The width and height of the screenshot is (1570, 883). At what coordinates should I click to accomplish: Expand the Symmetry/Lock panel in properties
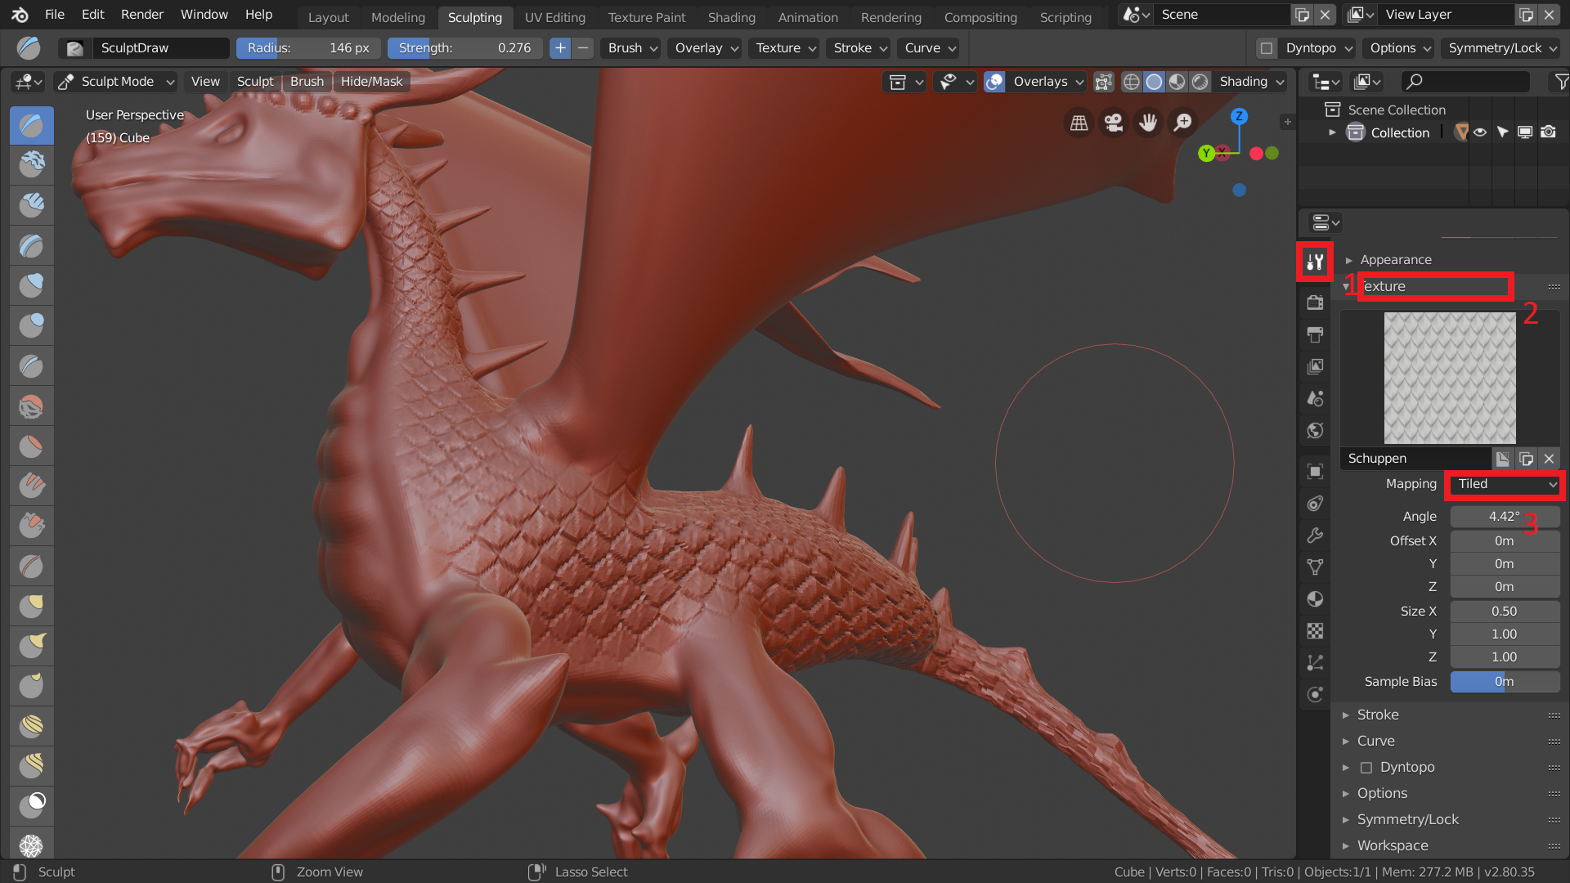click(1407, 820)
